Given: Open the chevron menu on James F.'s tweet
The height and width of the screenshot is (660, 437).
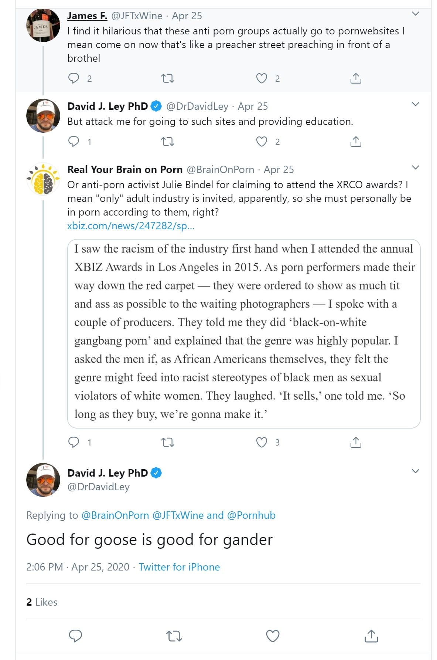Looking at the screenshot, I should [416, 14].
